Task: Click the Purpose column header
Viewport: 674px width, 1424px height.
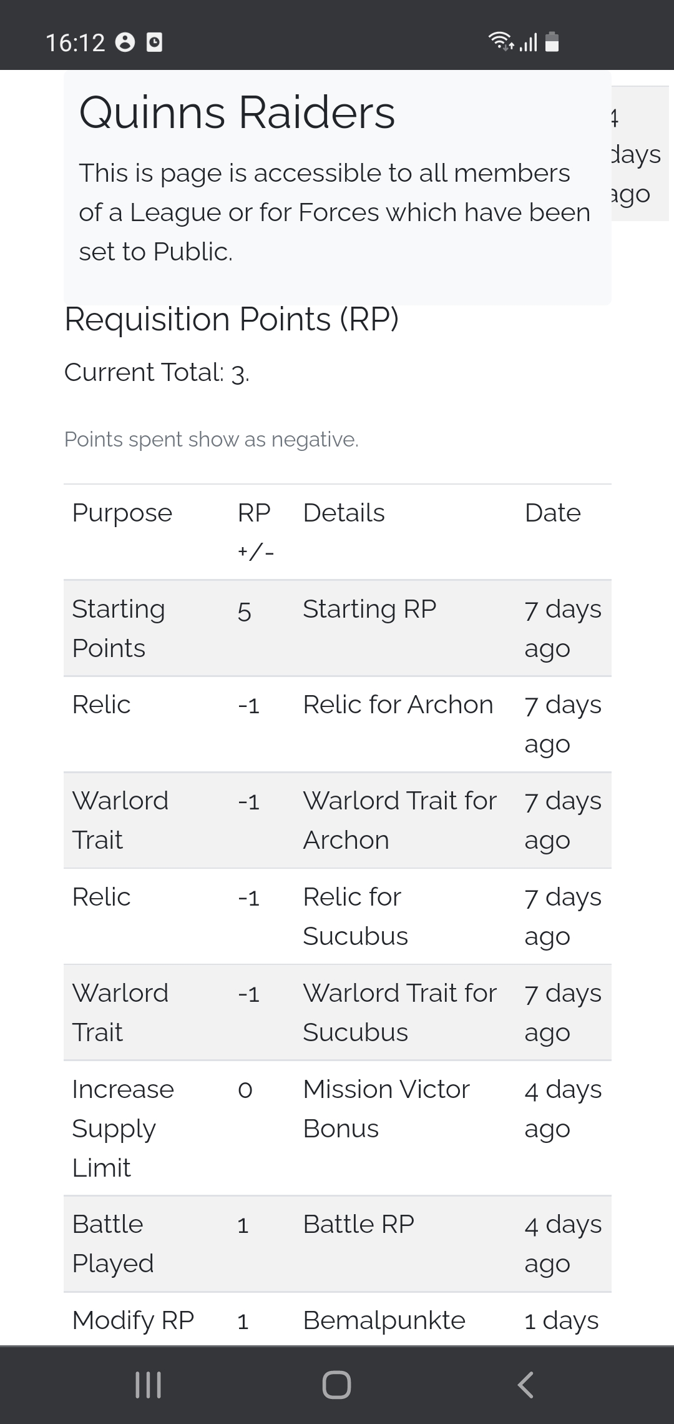Action: coord(122,513)
